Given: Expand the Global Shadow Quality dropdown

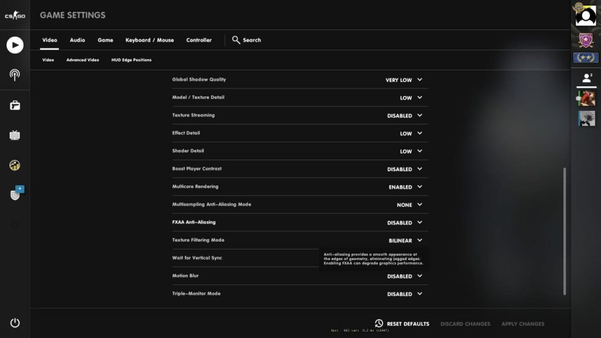Looking at the screenshot, I should (404, 80).
